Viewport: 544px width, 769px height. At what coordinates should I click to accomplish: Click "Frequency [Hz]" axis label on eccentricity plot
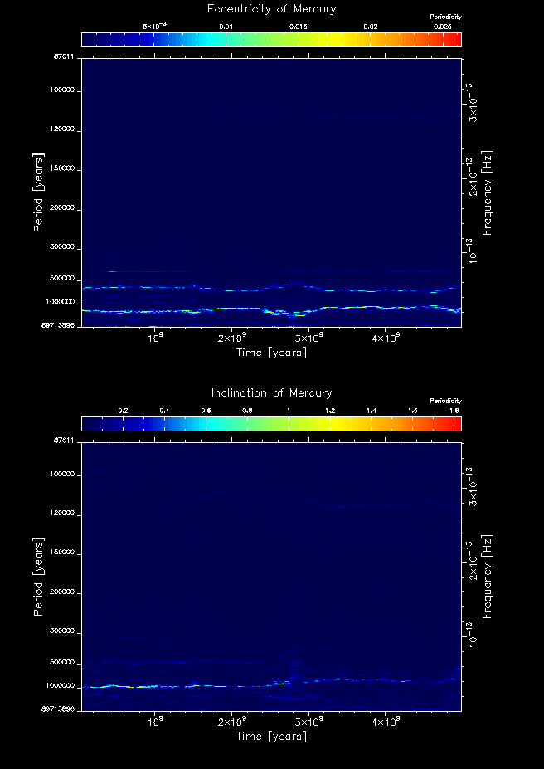tap(488, 192)
